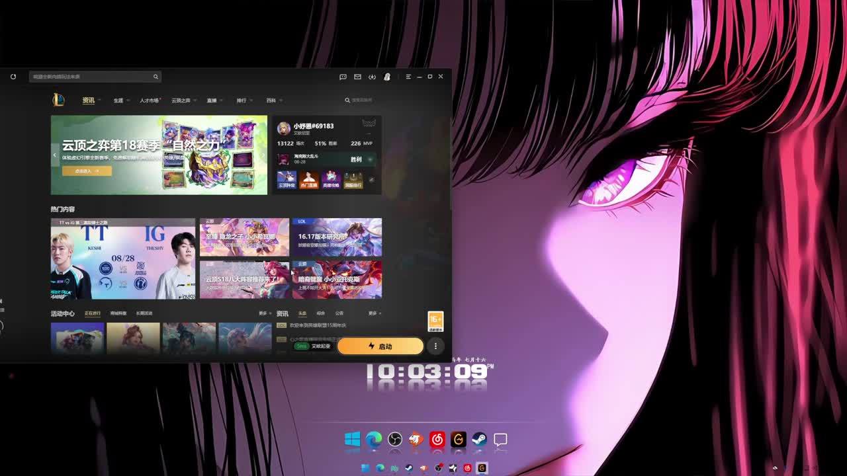The width and height of the screenshot is (847, 476).
Task: Switch to the 正在进行 activity tab
Action: click(x=93, y=313)
